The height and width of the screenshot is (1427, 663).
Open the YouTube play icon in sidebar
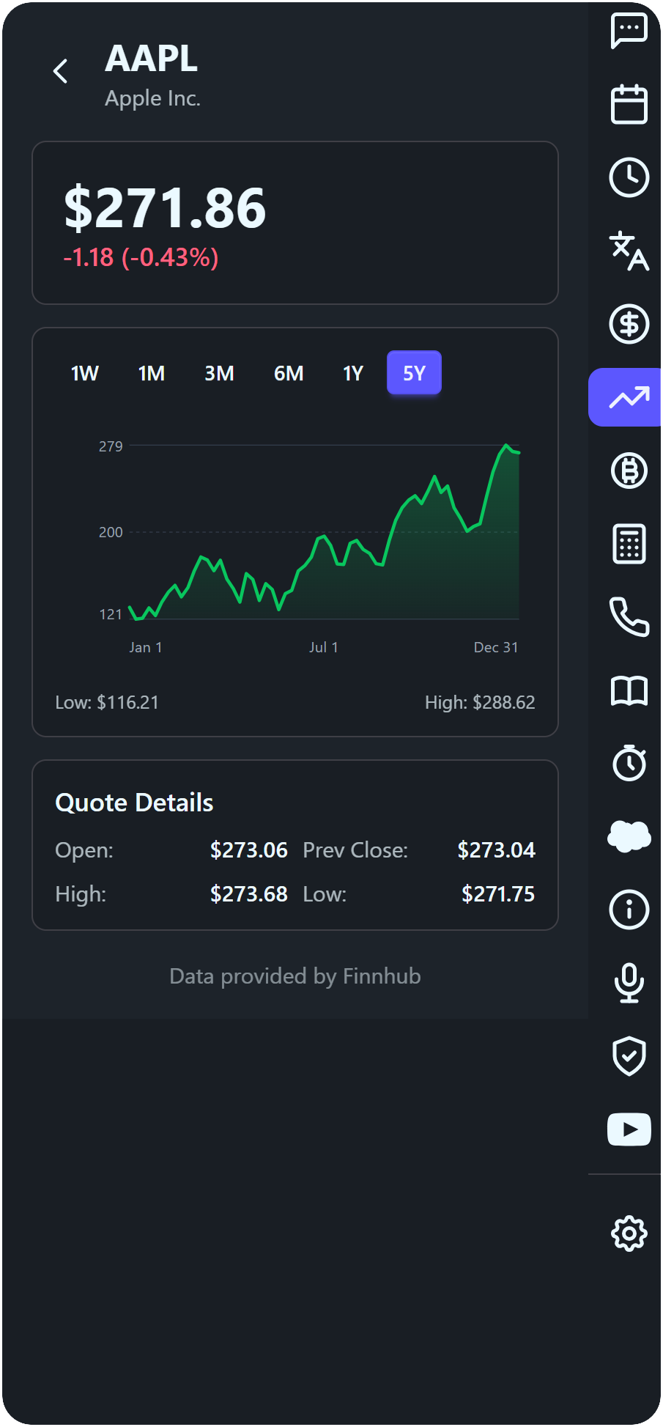[629, 1129]
